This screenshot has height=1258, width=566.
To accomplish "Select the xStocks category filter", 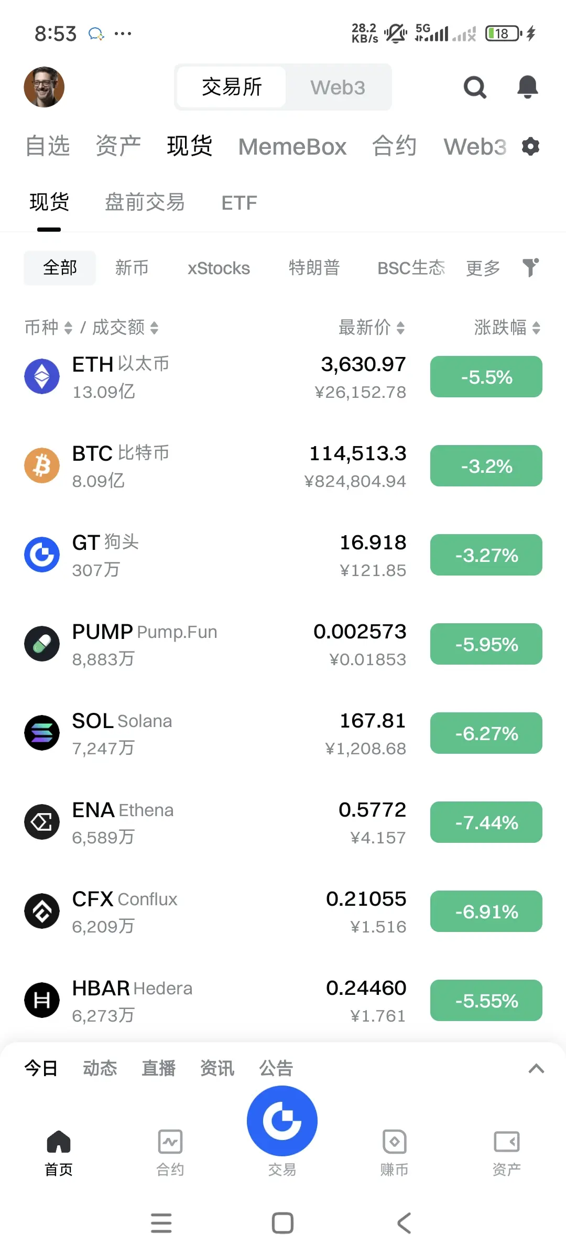I will [x=219, y=268].
